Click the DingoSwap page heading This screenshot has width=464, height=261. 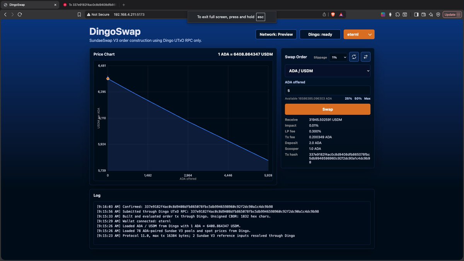(115, 31)
